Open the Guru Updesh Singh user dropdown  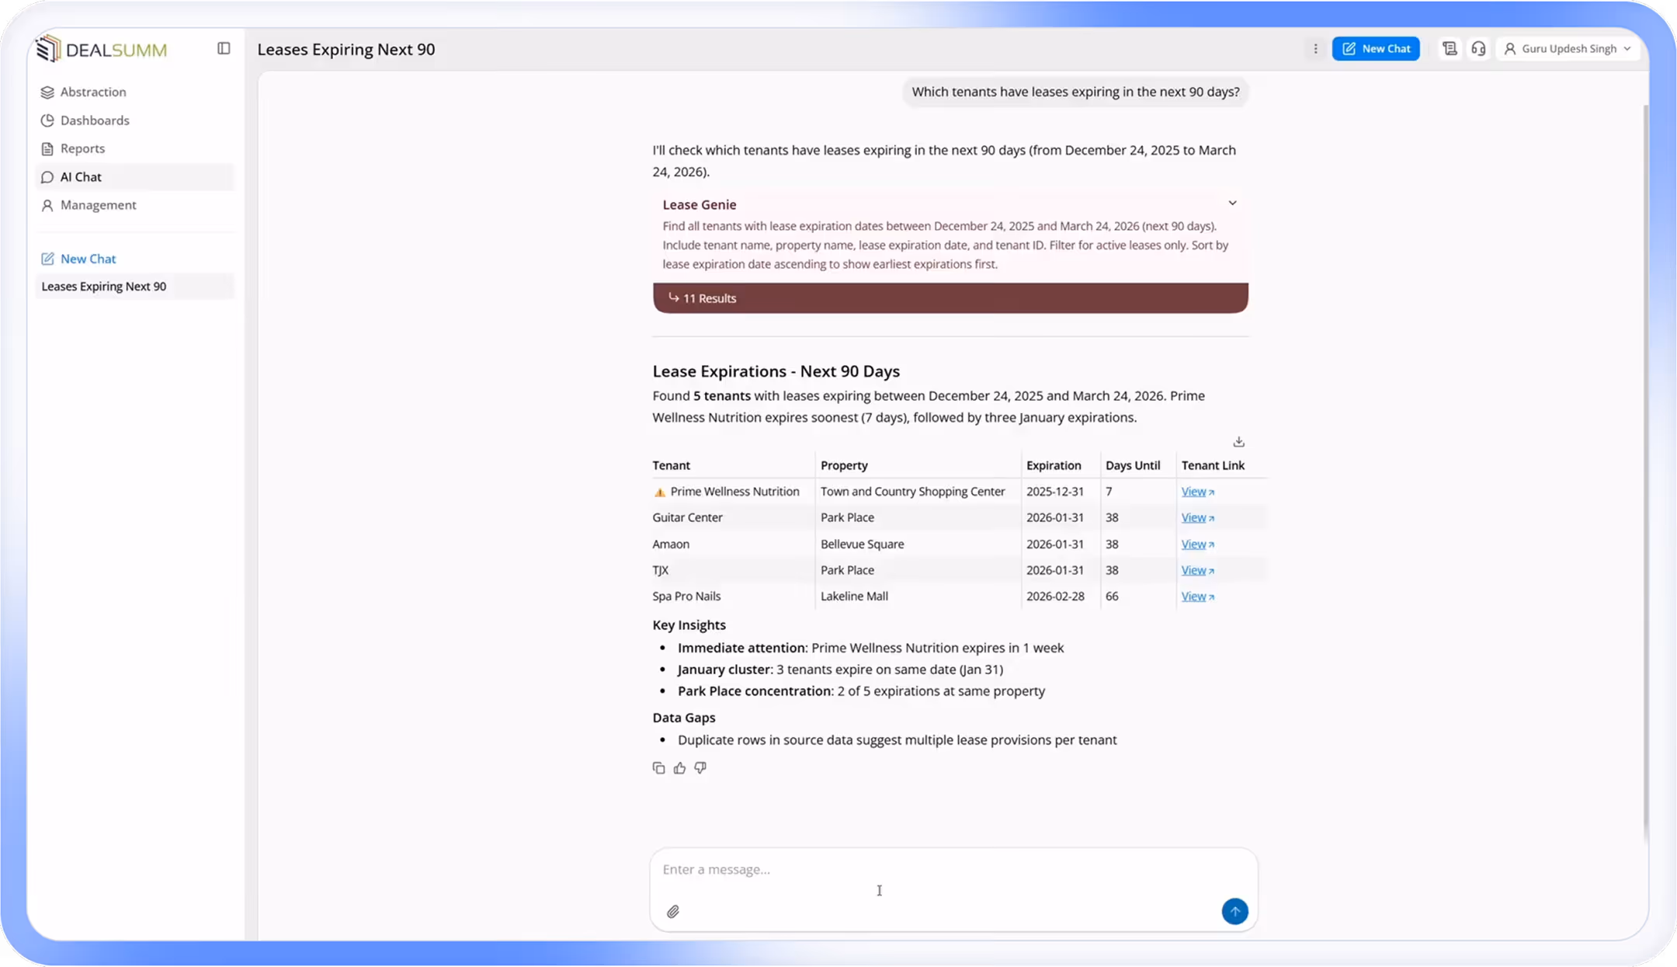click(x=1568, y=49)
